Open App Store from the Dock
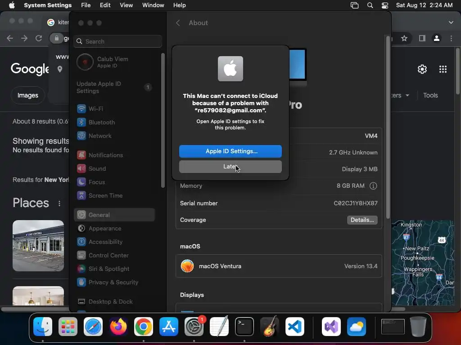The image size is (461, 345). [x=169, y=327]
